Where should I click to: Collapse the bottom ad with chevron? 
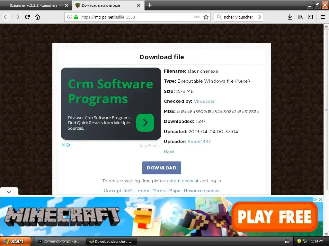[x=9, y=192]
